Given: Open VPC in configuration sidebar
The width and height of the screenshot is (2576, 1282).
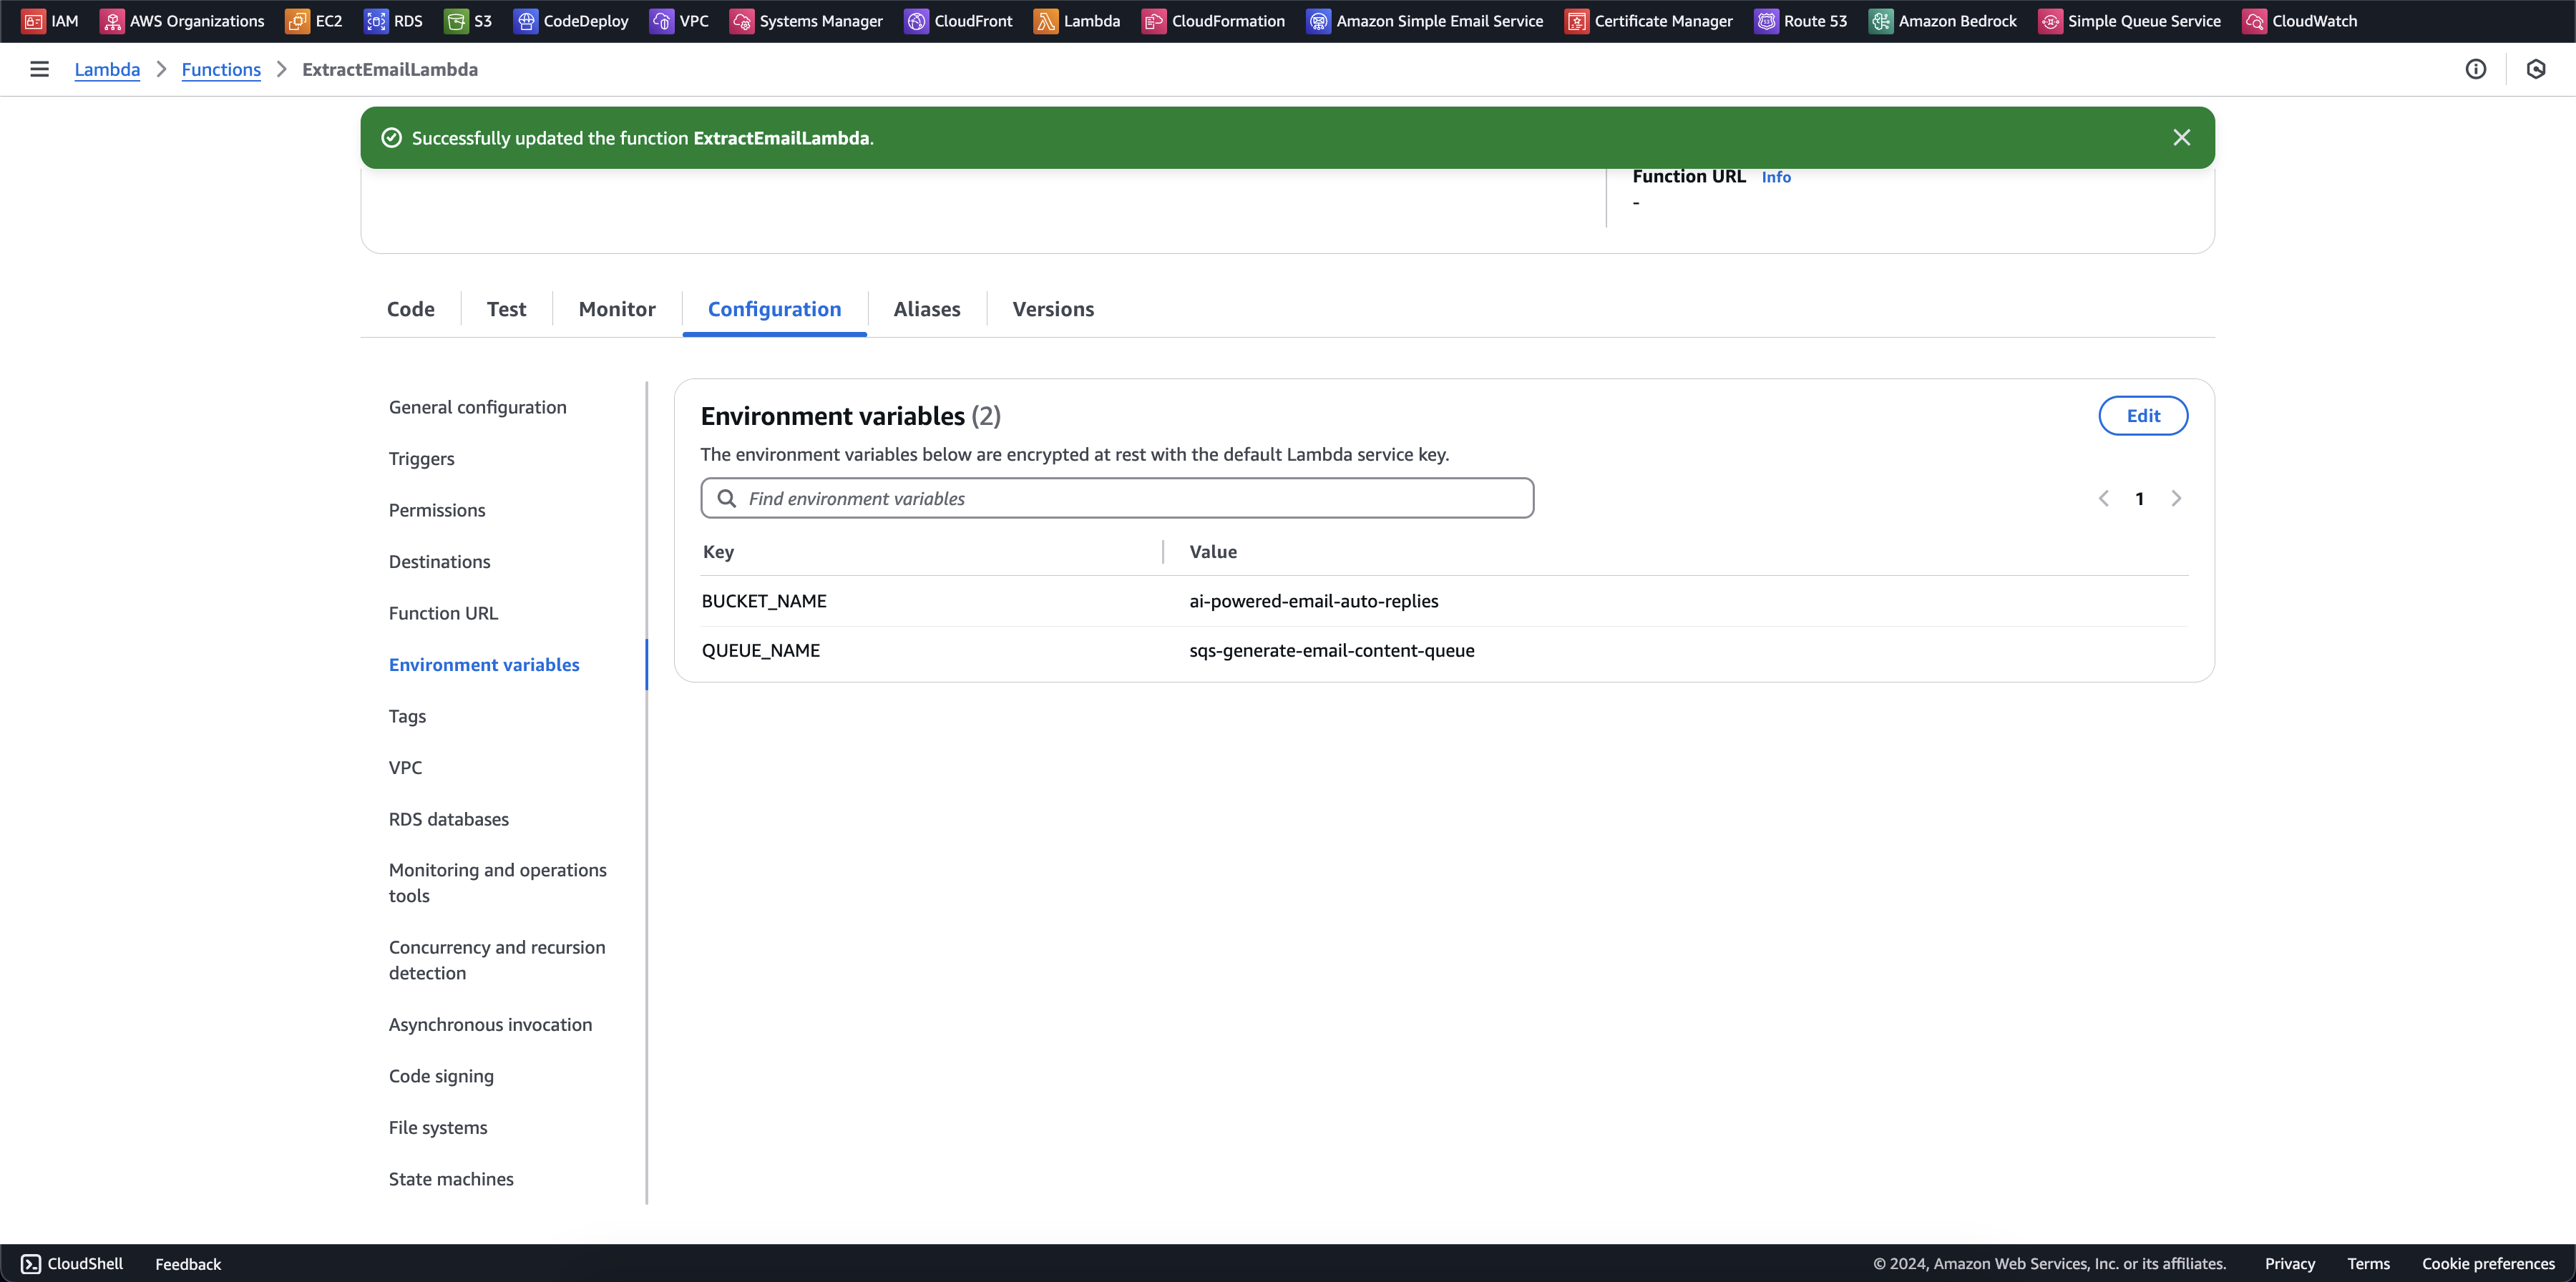Looking at the screenshot, I should click(405, 768).
